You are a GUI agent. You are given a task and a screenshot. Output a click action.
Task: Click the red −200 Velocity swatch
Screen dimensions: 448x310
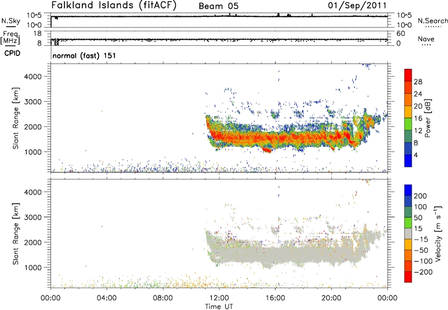(x=408, y=277)
